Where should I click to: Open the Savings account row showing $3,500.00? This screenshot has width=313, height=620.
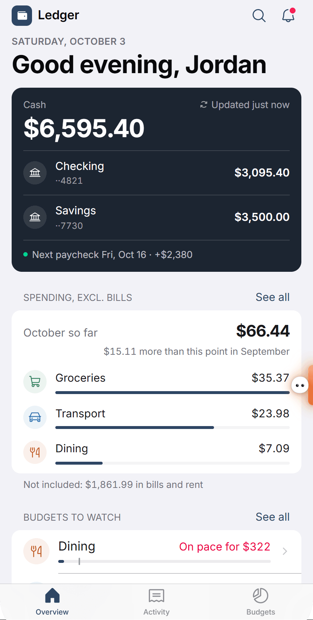(156, 218)
